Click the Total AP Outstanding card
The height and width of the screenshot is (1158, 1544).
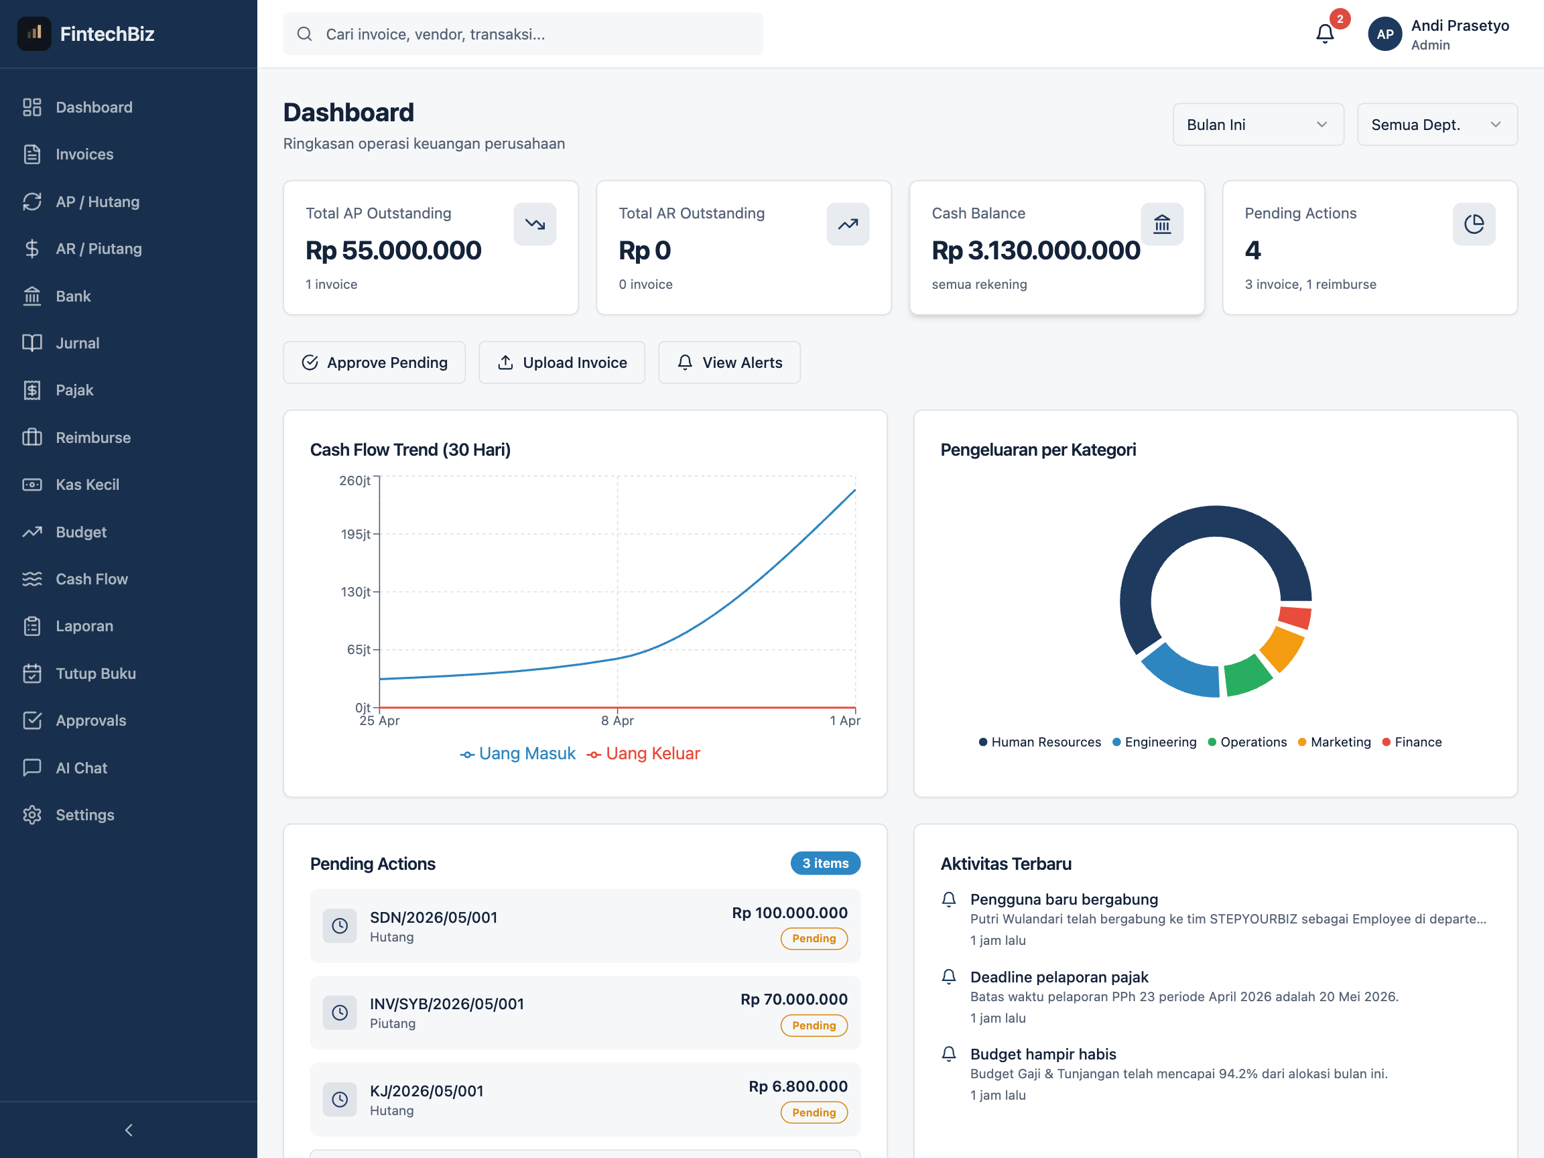tap(431, 248)
